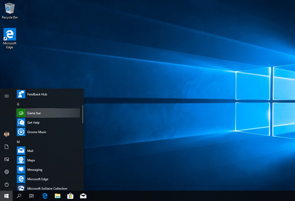This screenshot has height=201, width=295.
Task: Select the "Messaging" label
Action: [x=35, y=170]
